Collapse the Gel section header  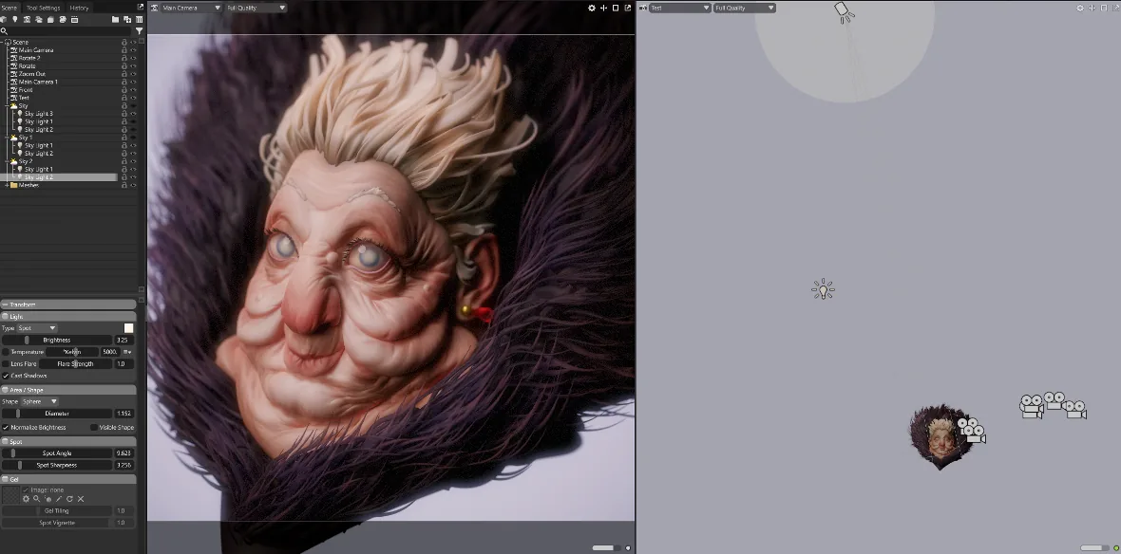pyautogui.click(x=67, y=479)
